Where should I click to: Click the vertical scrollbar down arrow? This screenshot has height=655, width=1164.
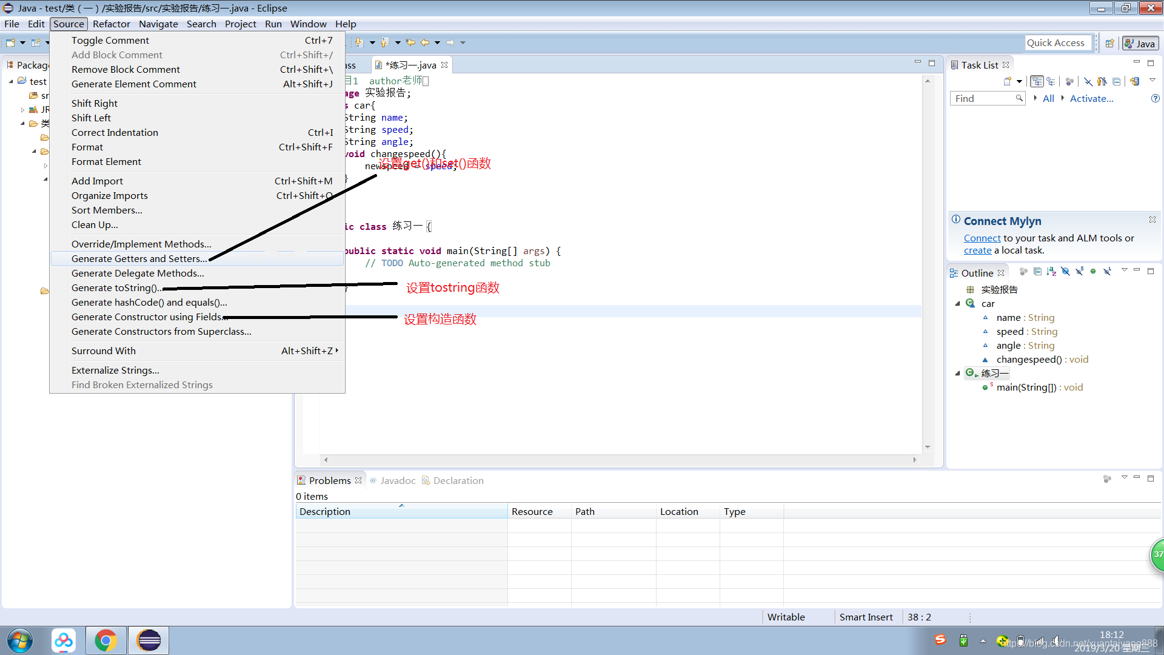(x=928, y=447)
